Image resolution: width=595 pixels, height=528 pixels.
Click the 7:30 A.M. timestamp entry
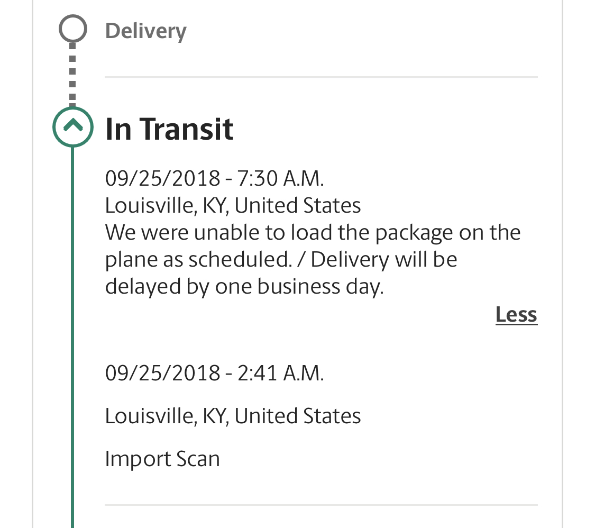(x=214, y=178)
